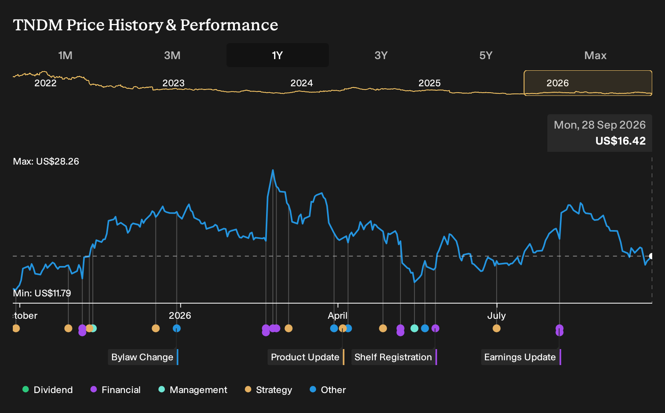Toggle the Strategy legend filter
Viewport: 665px width, 413px height.
pyautogui.click(x=268, y=390)
